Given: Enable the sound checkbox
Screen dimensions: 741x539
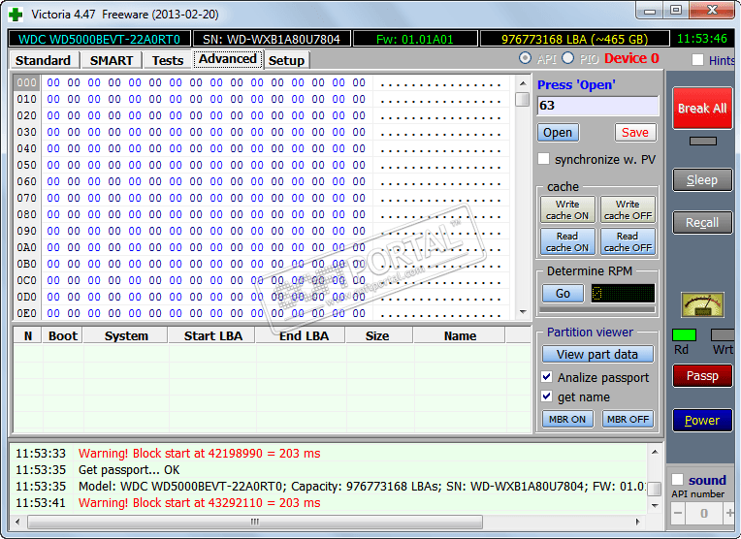Looking at the screenshot, I should click(678, 480).
